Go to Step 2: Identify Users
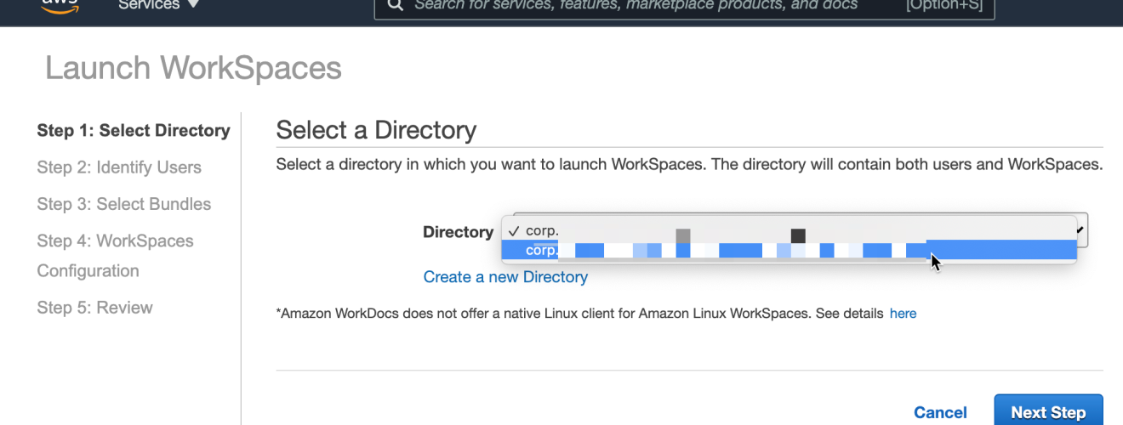This screenshot has height=425, width=1123. (119, 167)
